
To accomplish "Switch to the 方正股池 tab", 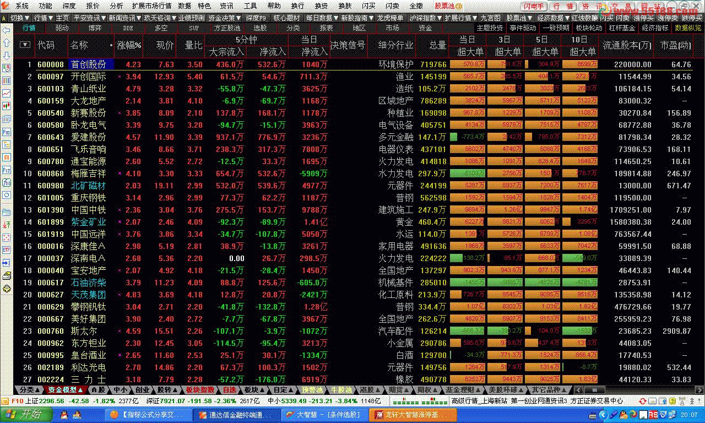I will click(x=227, y=28).
